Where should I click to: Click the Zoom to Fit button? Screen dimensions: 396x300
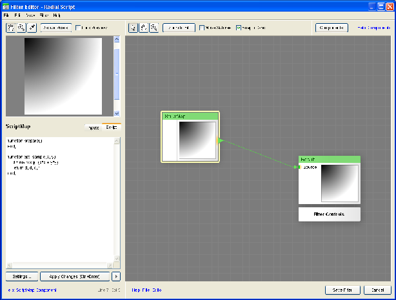(179, 28)
